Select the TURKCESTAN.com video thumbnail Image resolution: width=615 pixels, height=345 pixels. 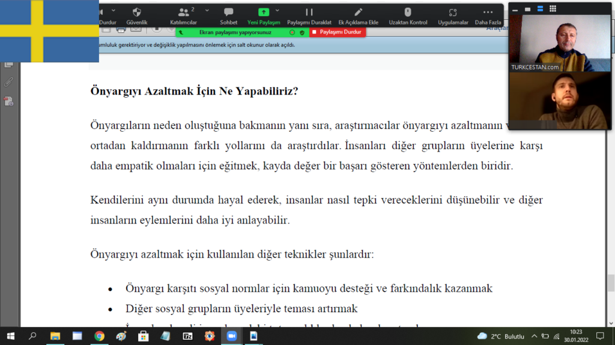click(x=560, y=43)
